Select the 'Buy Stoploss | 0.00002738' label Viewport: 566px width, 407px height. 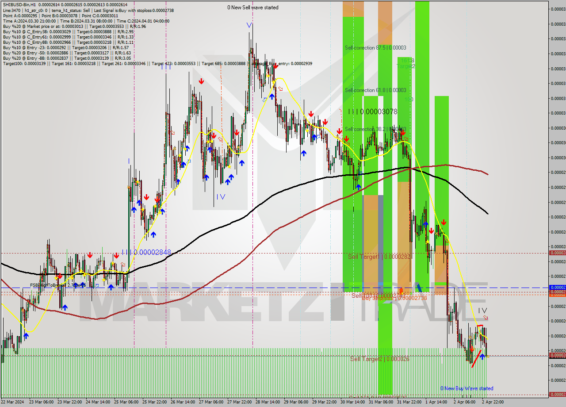(394, 298)
